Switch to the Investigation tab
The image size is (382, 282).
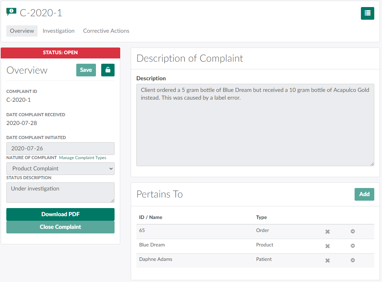pos(58,31)
